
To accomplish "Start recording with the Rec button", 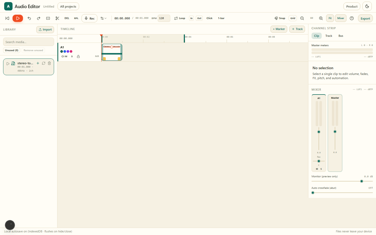I will coord(89,18).
